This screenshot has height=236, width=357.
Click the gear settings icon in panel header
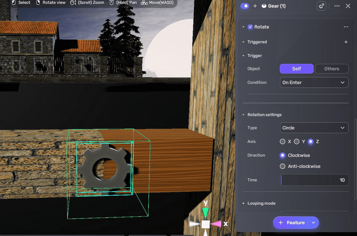(322, 6)
